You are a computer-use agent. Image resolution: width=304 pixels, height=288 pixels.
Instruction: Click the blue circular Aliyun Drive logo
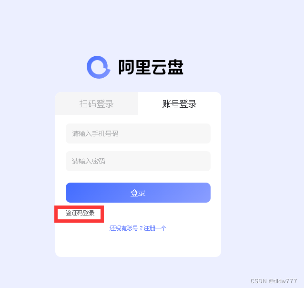(x=99, y=67)
